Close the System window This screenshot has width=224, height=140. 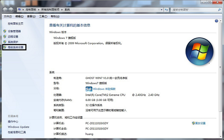click(x=217, y=2)
